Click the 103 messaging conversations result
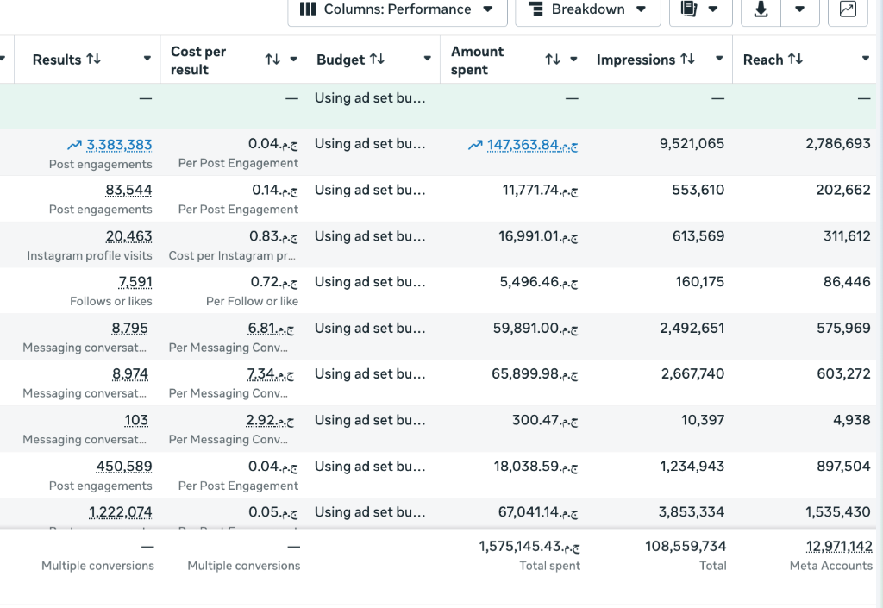 pyautogui.click(x=136, y=421)
